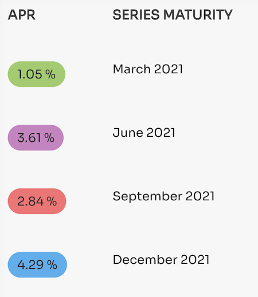Click the percent sign in the green badge

50,74
